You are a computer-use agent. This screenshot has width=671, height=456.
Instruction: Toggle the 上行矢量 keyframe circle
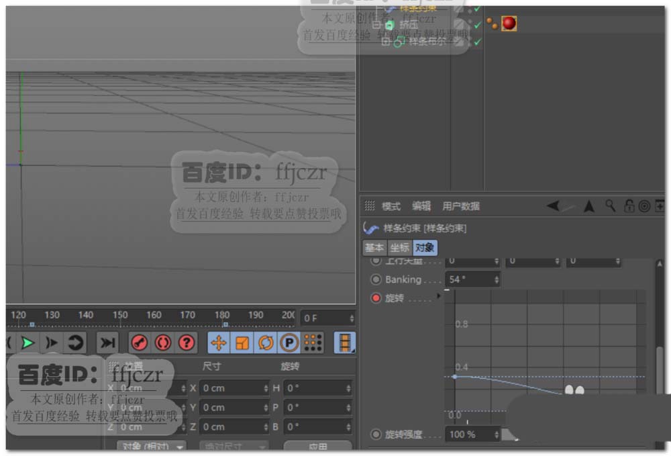pyautogui.click(x=376, y=261)
